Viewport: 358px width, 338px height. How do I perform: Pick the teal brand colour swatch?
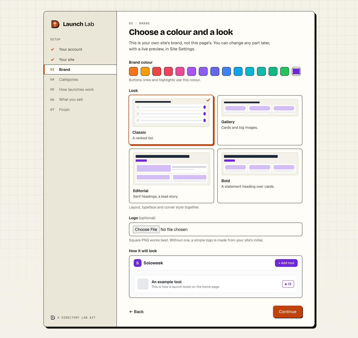[261, 71]
